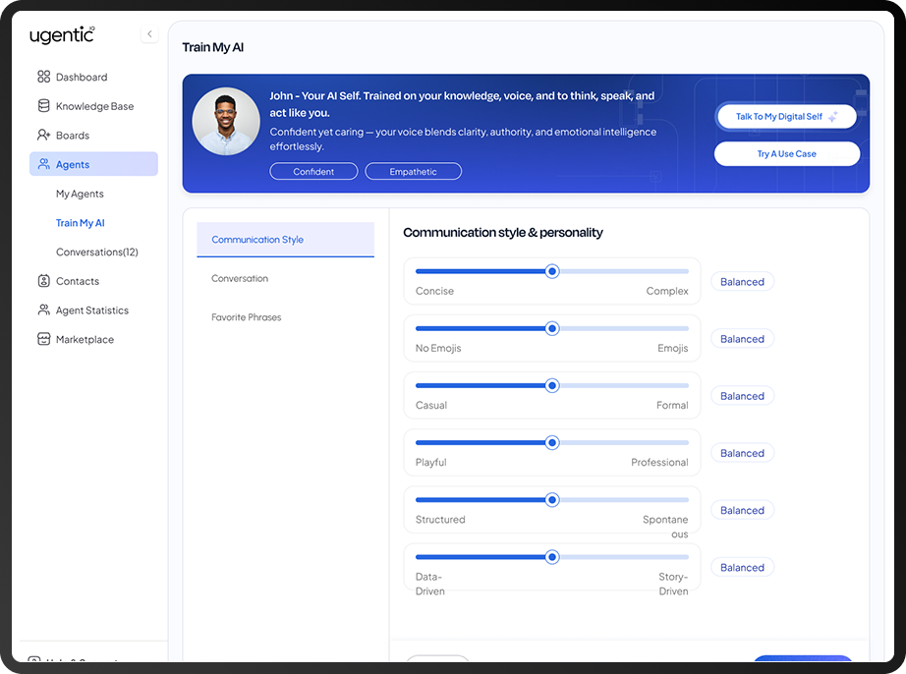Select the Agents menu item
Screen dimensions: 906x674
[x=93, y=164]
